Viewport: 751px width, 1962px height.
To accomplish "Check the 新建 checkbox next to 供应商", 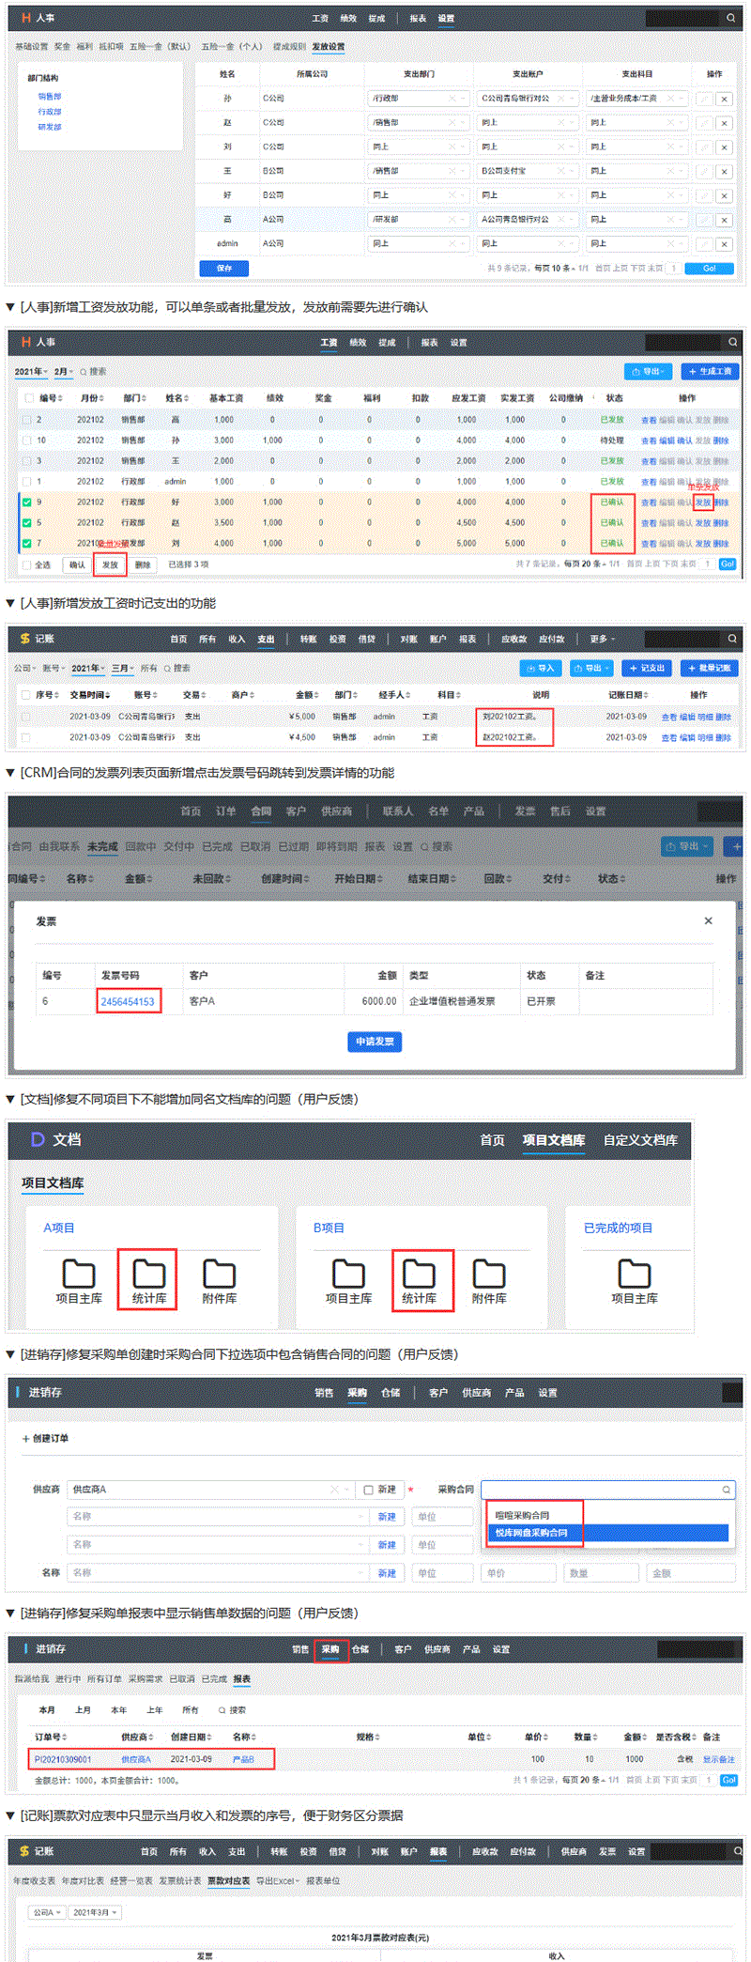I will tap(368, 1490).
